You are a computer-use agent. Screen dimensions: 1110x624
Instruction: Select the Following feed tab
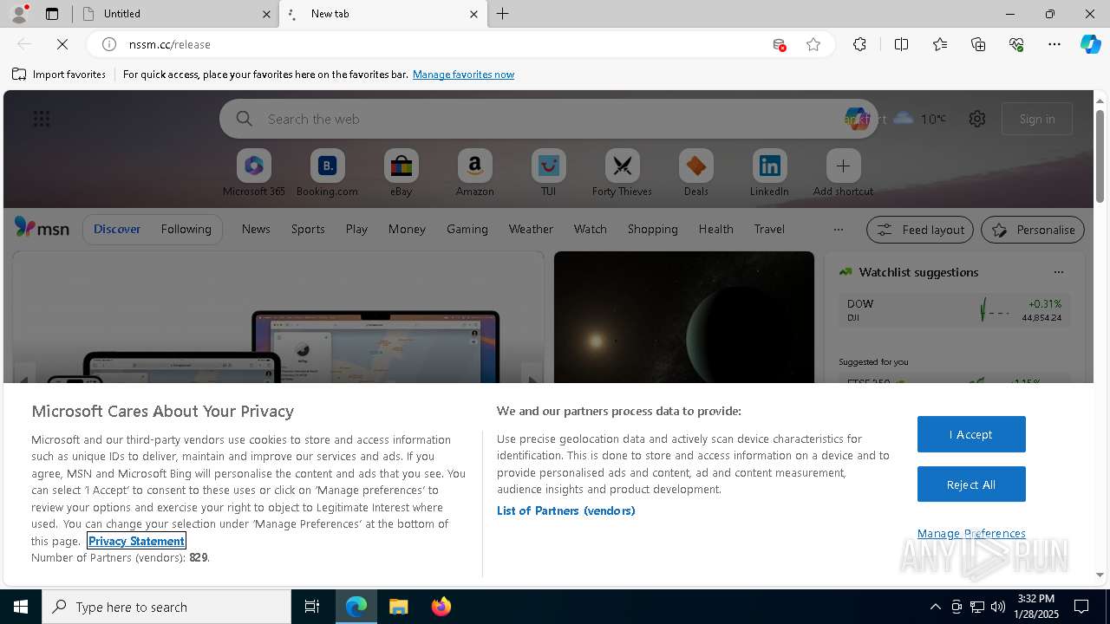point(186,229)
